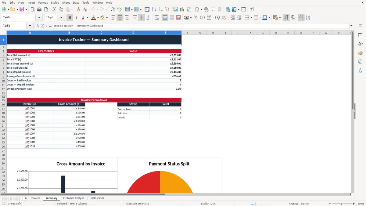Toggle Merge and Center Cells

(165, 18)
